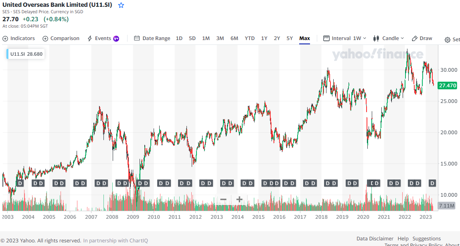Click the 27.470 current price tag
Screen dimensions: 460x246
point(447,86)
